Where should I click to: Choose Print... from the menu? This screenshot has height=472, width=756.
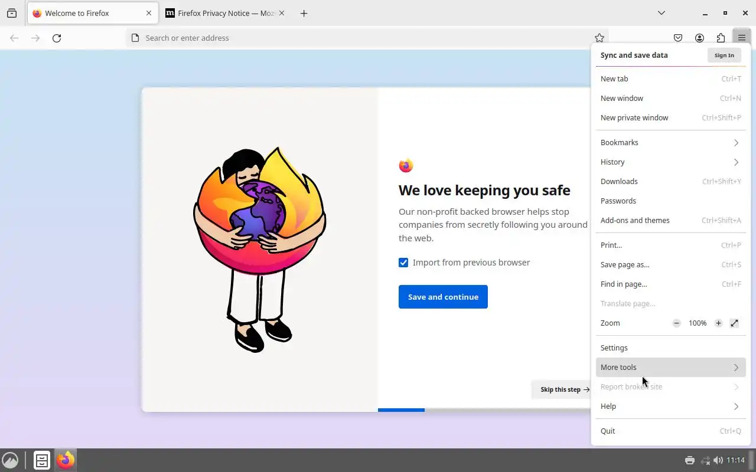coord(671,245)
